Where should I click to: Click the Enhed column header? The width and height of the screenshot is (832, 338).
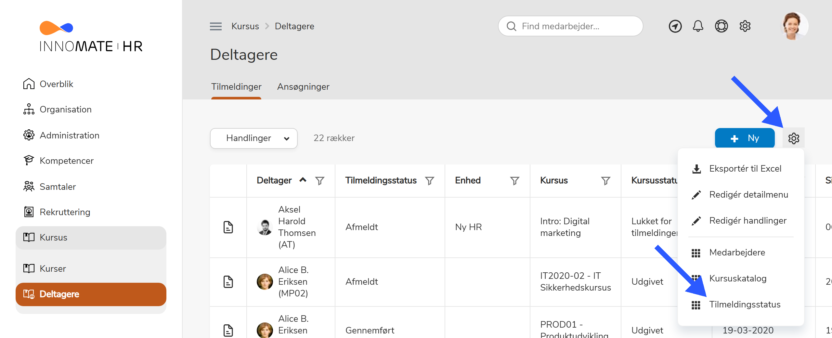(x=468, y=180)
